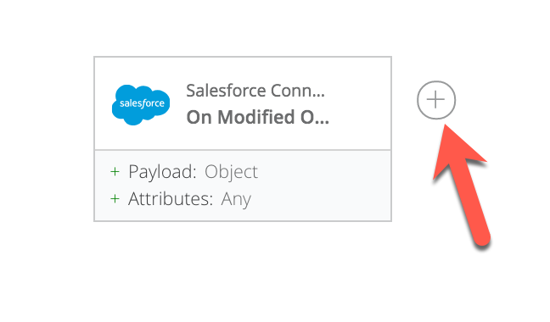Click the white word "salesforce" inside the cloud

click(142, 103)
